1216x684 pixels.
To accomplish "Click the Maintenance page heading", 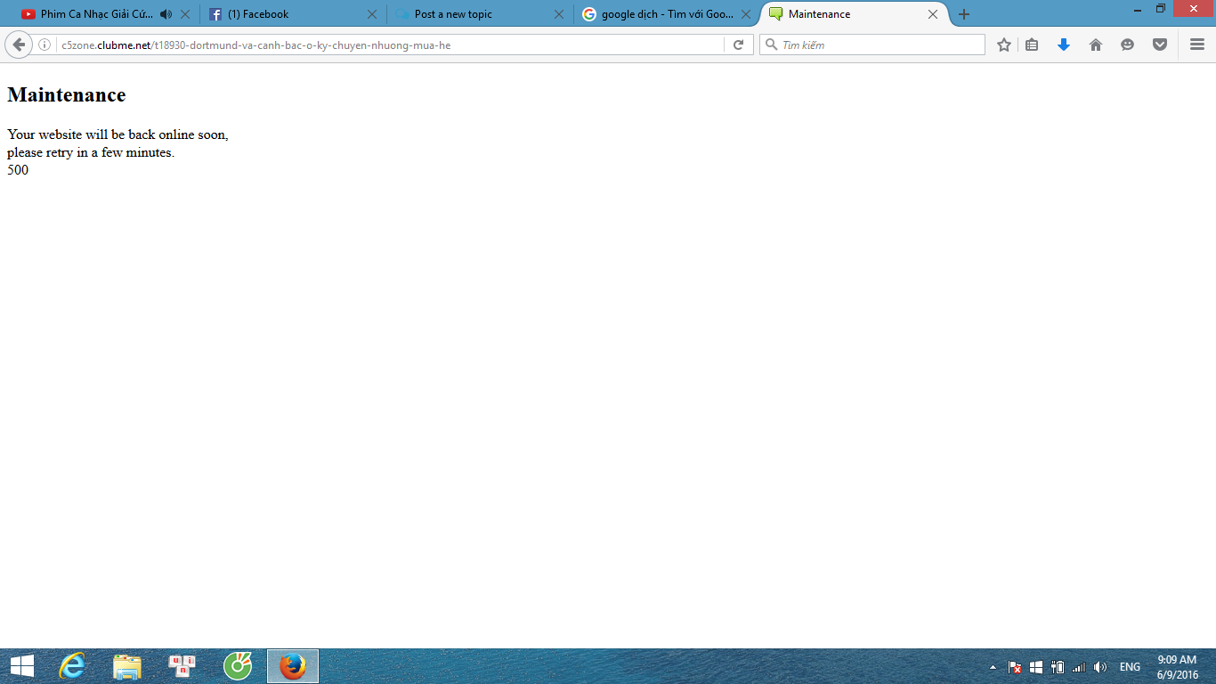I will click(x=67, y=95).
